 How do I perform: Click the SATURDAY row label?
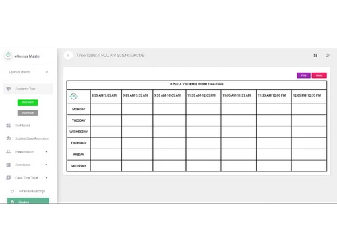[x=79, y=166]
